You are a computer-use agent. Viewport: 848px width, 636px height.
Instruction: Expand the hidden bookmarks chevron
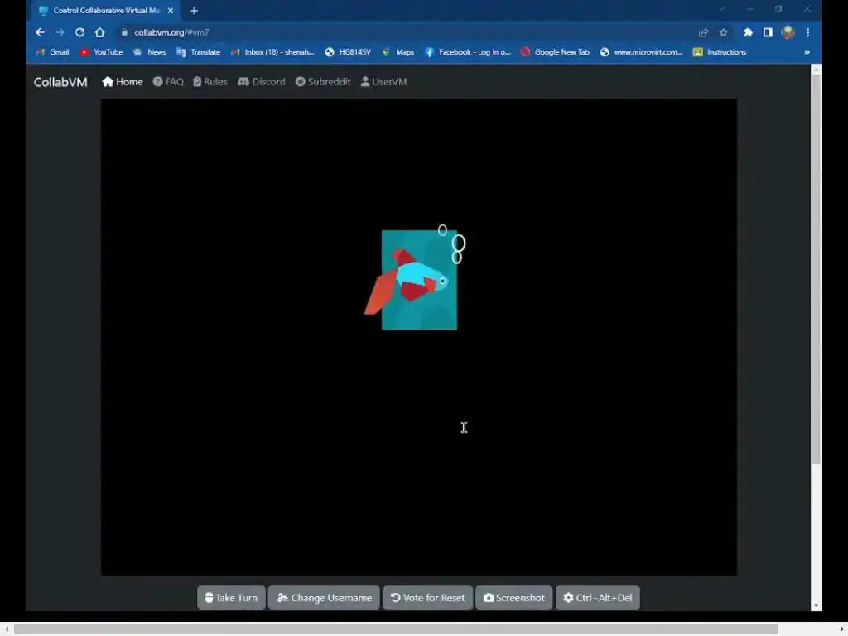[x=807, y=52]
